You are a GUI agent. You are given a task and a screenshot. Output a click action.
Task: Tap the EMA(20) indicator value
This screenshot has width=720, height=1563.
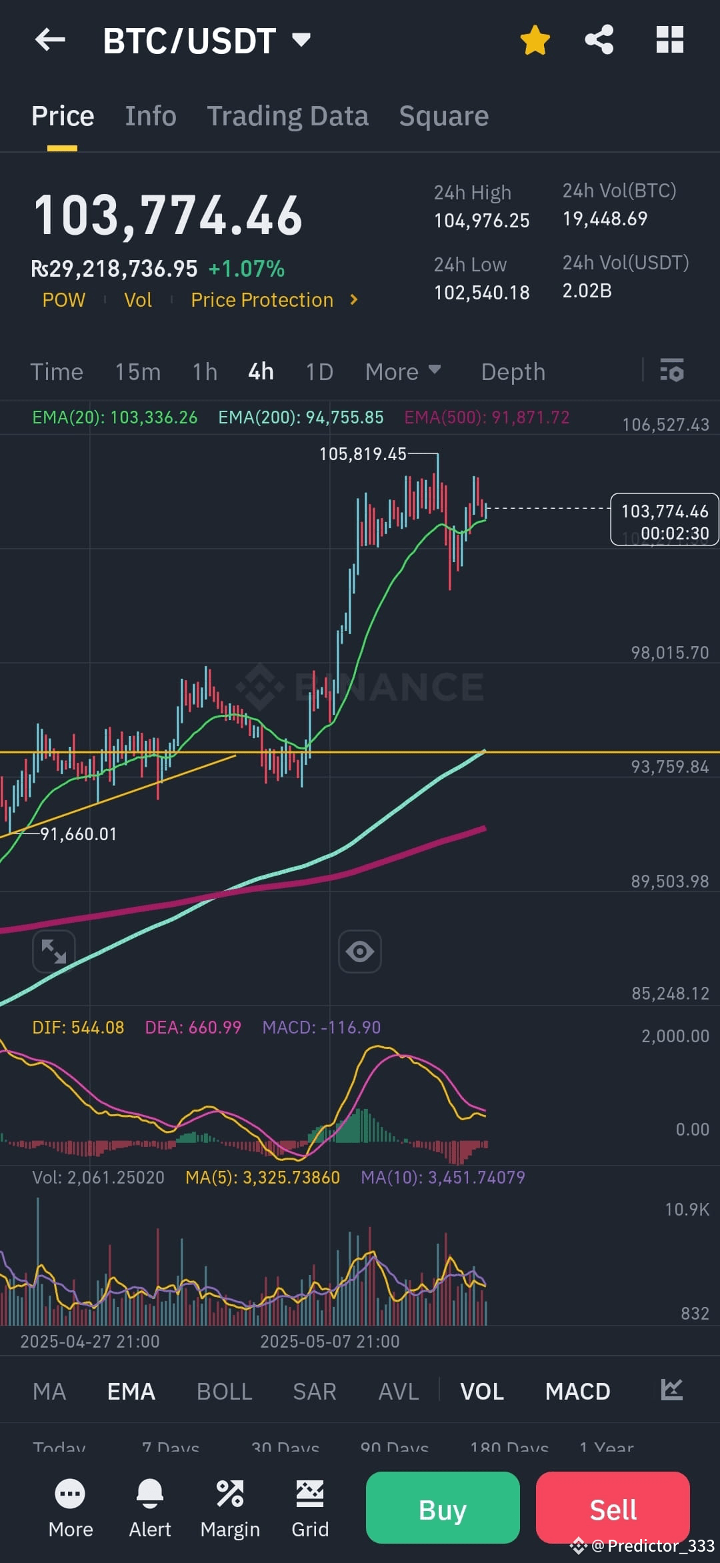(115, 417)
